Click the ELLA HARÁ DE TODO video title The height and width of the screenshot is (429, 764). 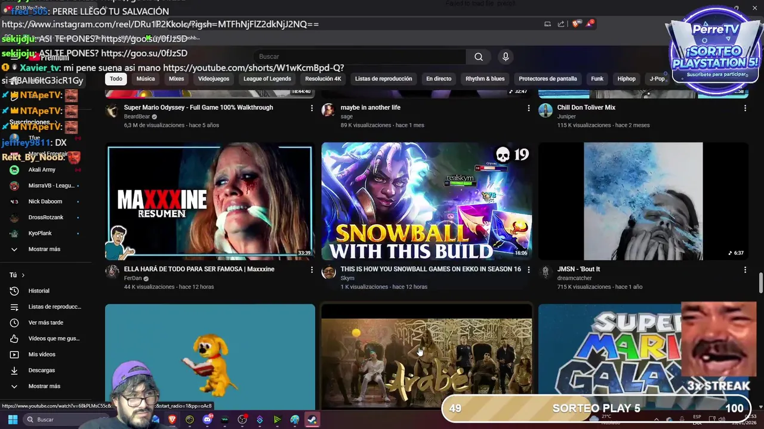tap(199, 269)
